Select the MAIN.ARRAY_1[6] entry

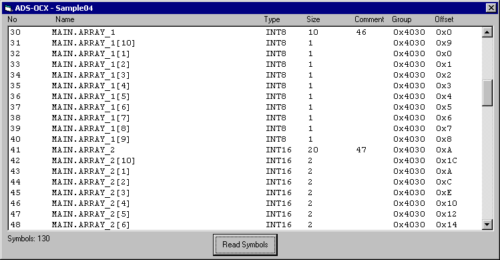tap(91, 107)
